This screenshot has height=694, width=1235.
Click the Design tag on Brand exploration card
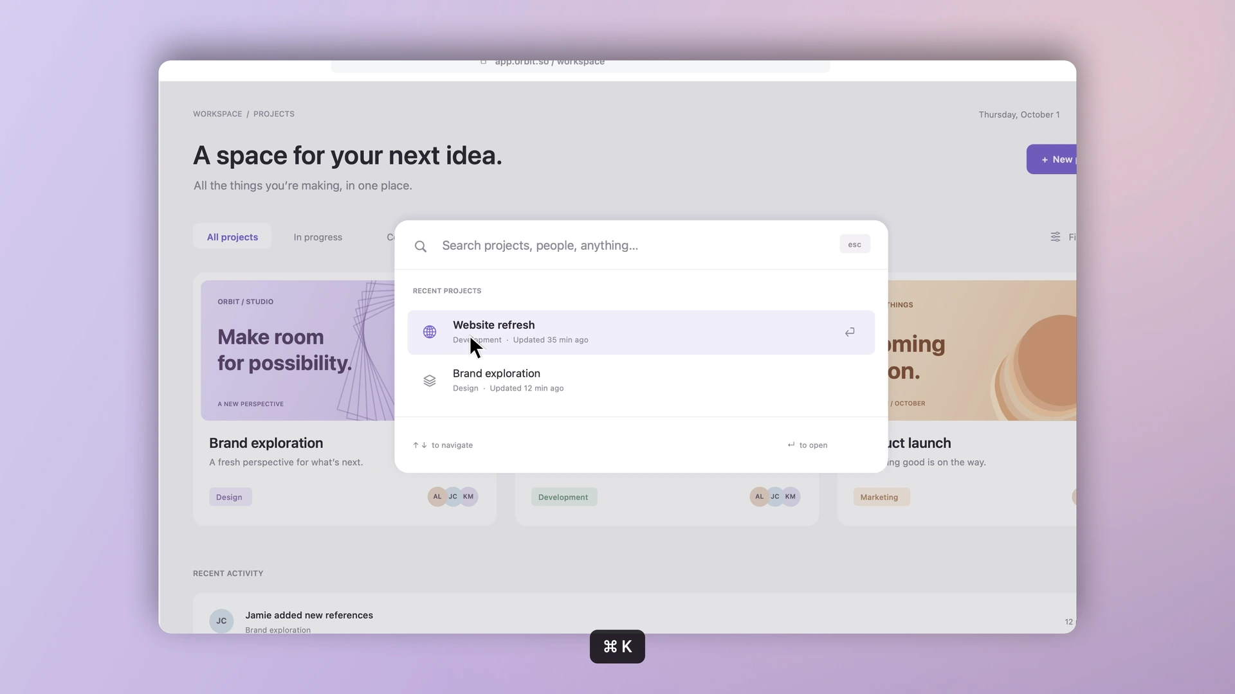click(x=230, y=497)
